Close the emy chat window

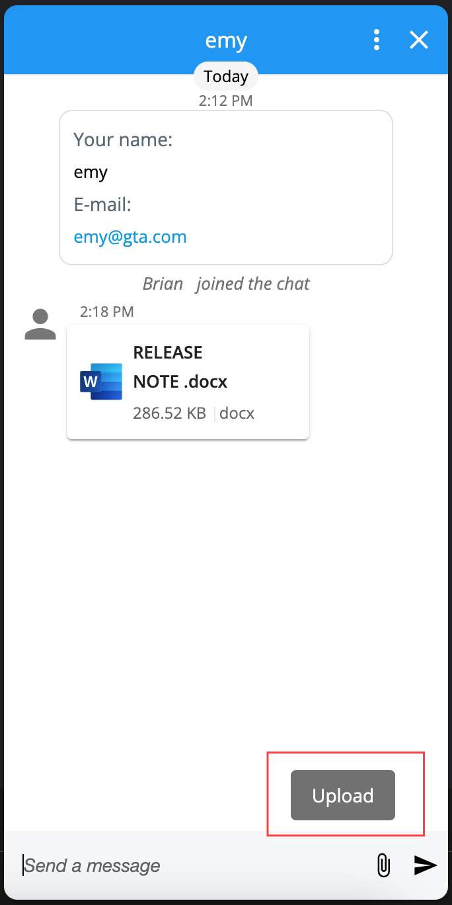point(419,40)
